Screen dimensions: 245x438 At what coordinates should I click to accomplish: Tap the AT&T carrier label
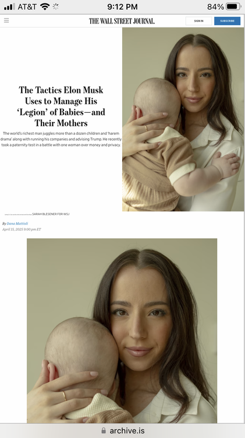(x=27, y=6)
